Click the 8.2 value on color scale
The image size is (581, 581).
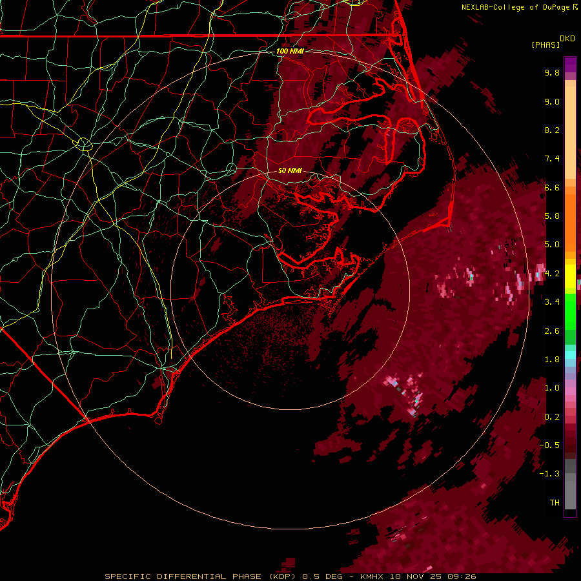point(552,130)
